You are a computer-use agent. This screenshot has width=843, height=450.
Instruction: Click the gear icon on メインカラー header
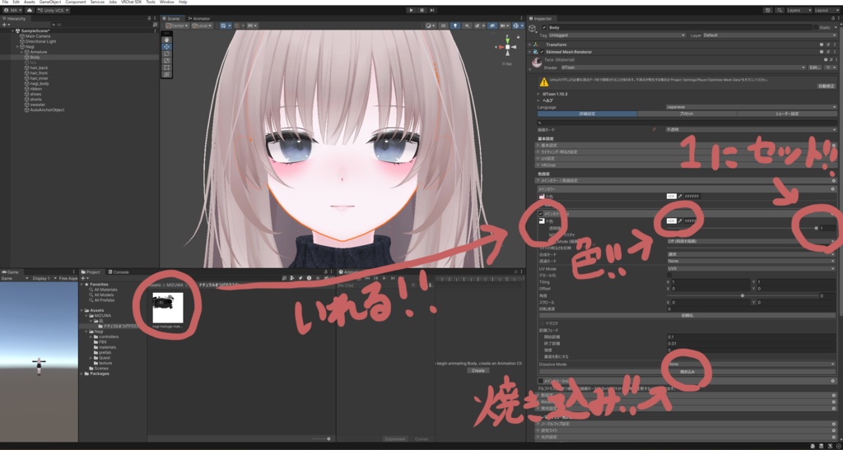(833, 189)
